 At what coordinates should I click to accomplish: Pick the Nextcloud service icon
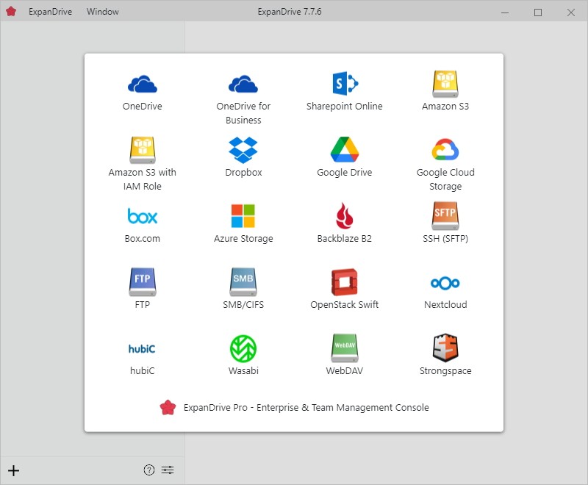point(445,283)
